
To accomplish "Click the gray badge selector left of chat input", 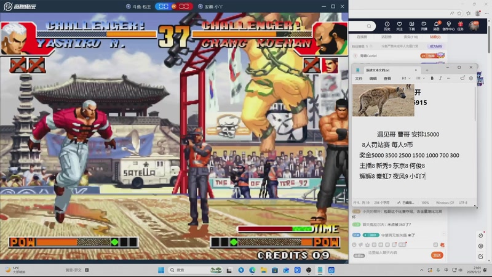I will pos(359,256).
